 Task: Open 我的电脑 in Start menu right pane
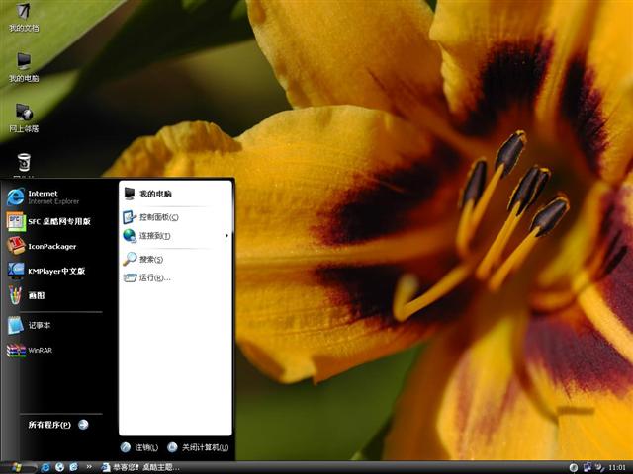click(x=147, y=194)
